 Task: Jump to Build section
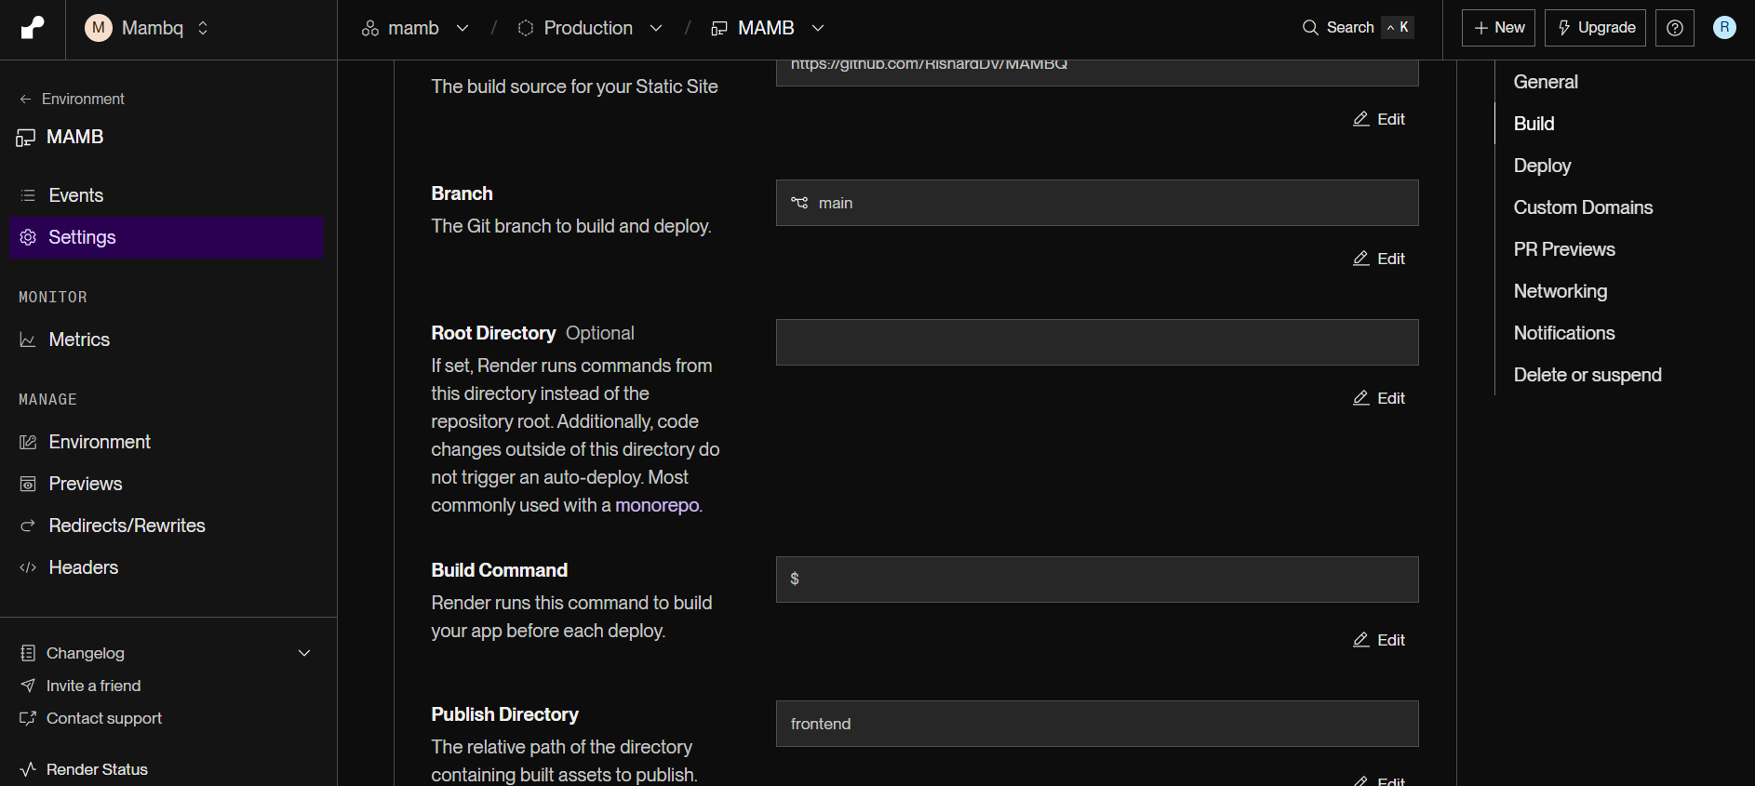click(1534, 124)
